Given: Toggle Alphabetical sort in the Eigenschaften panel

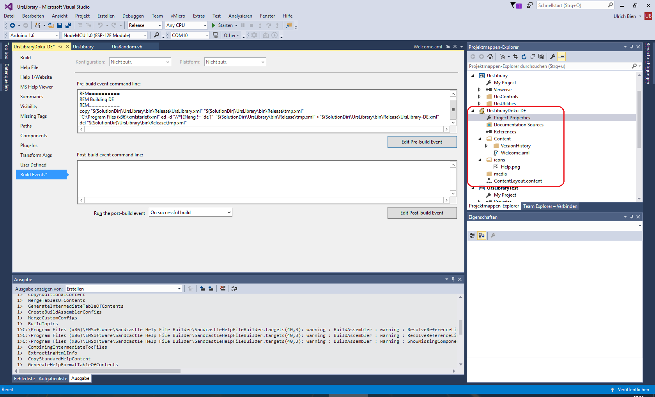Looking at the screenshot, I should (482, 236).
